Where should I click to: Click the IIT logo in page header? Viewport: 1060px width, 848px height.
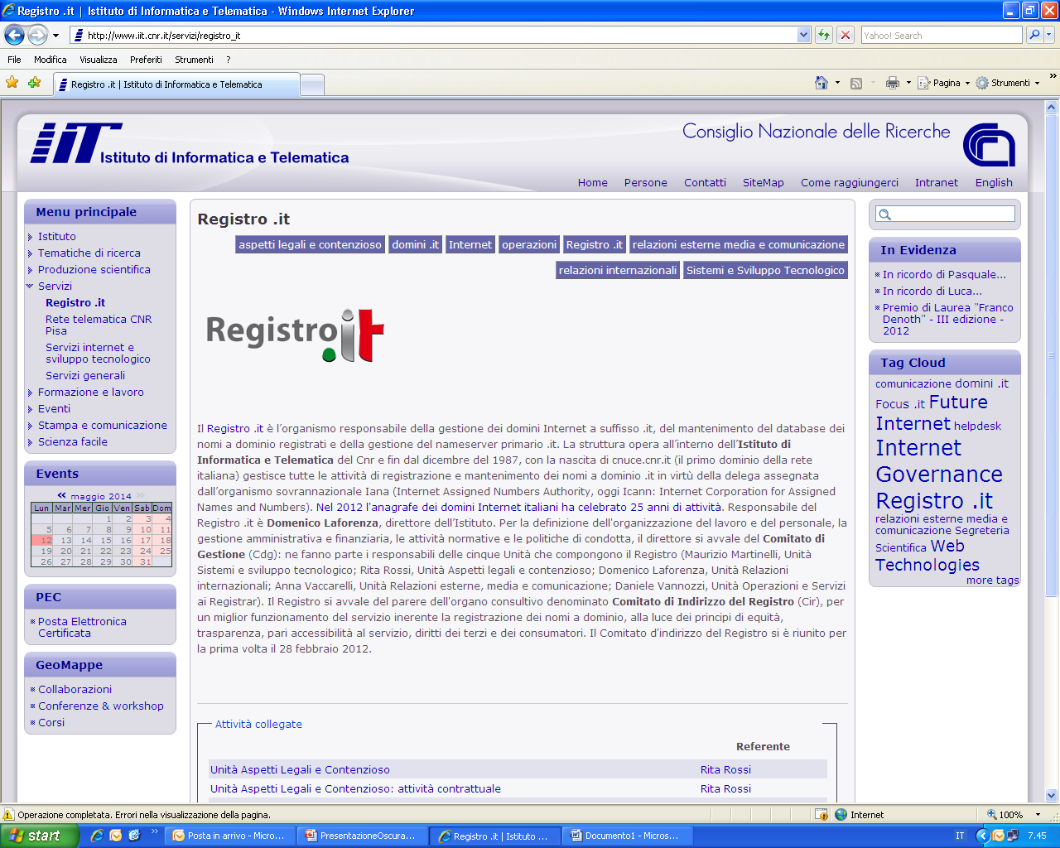(x=75, y=143)
